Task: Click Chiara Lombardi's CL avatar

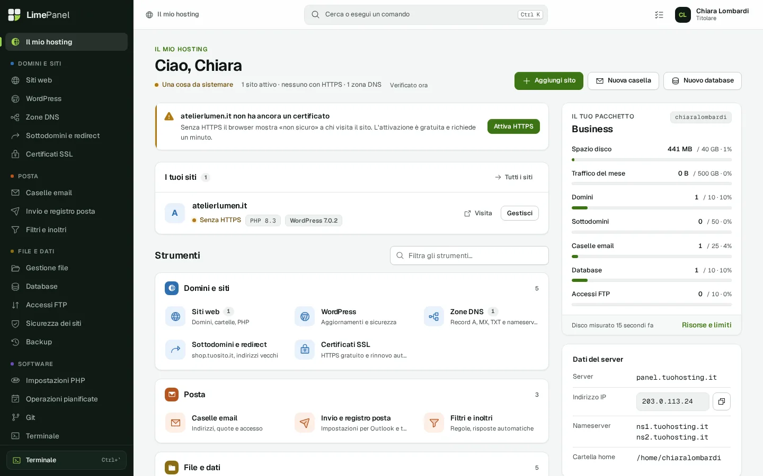Action: pos(683,15)
